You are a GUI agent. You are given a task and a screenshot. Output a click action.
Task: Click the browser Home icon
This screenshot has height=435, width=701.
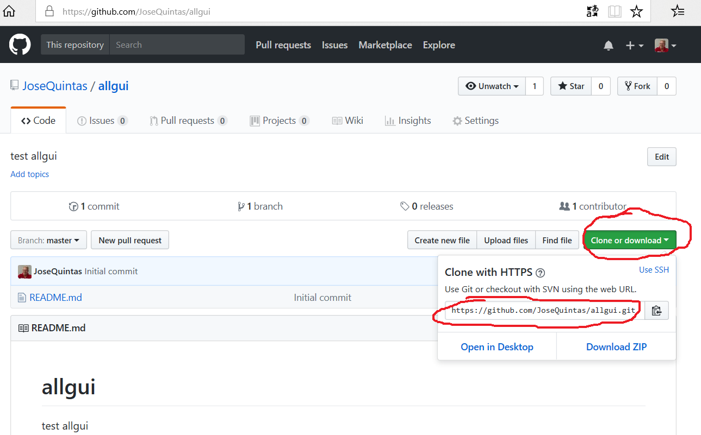coord(9,11)
